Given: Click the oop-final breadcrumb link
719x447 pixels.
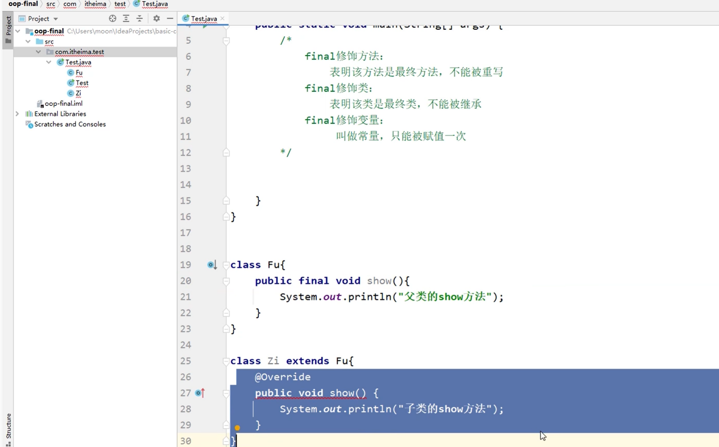Looking at the screenshot, I should coord(23,4).
